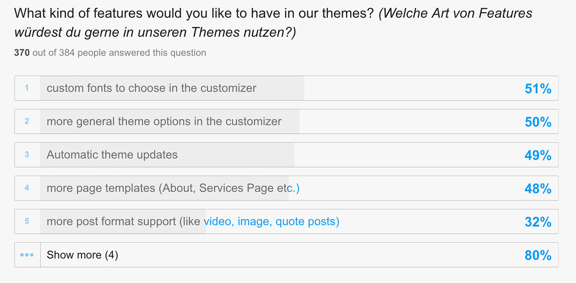Screen dimensions: 576x283
Task: Select the custom fonts in customizer row
Action: (x=286, y=88)
